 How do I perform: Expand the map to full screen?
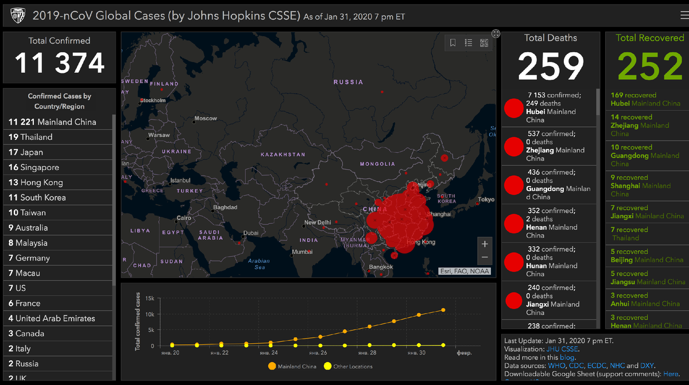(x=496, y=33)
